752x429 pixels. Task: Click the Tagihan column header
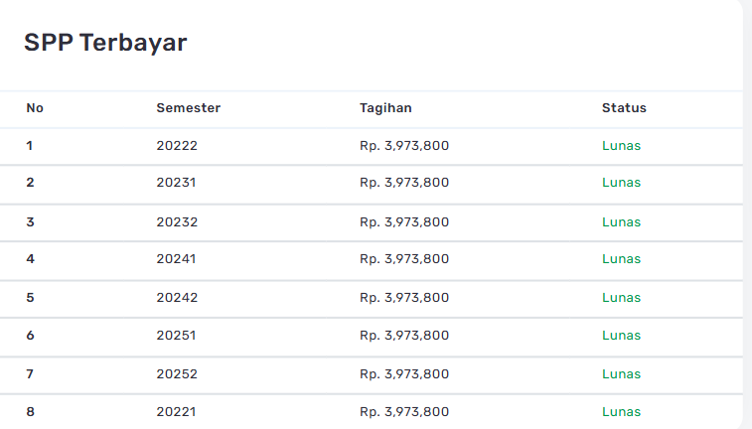pyautogui.click(x=385, y=108)
